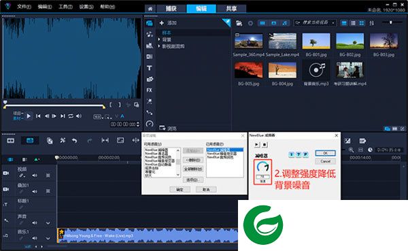Image resolution: width=408 pixels, height=251 pixels.
Task: Switch to storyboard view icon
Action: pos(11,141)
